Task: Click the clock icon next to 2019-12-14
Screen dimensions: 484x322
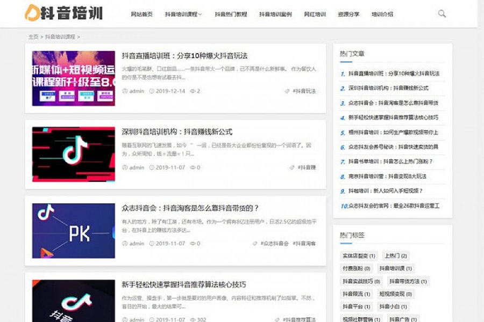Action: [x=152, y=91]
